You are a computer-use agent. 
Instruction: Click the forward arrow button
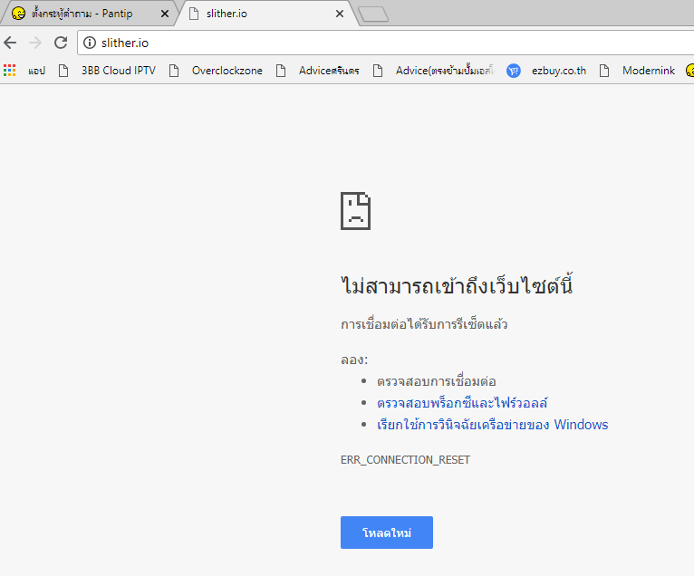pos(35,43)
